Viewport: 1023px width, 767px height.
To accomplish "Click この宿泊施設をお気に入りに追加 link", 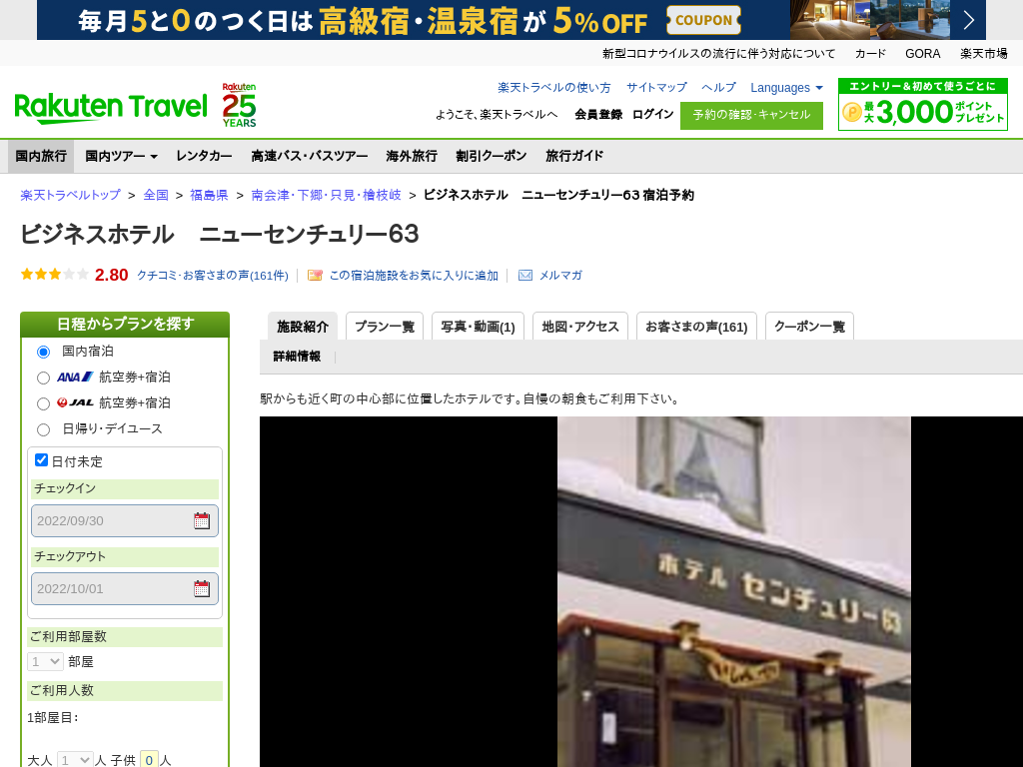I will [x=414, y=276].
